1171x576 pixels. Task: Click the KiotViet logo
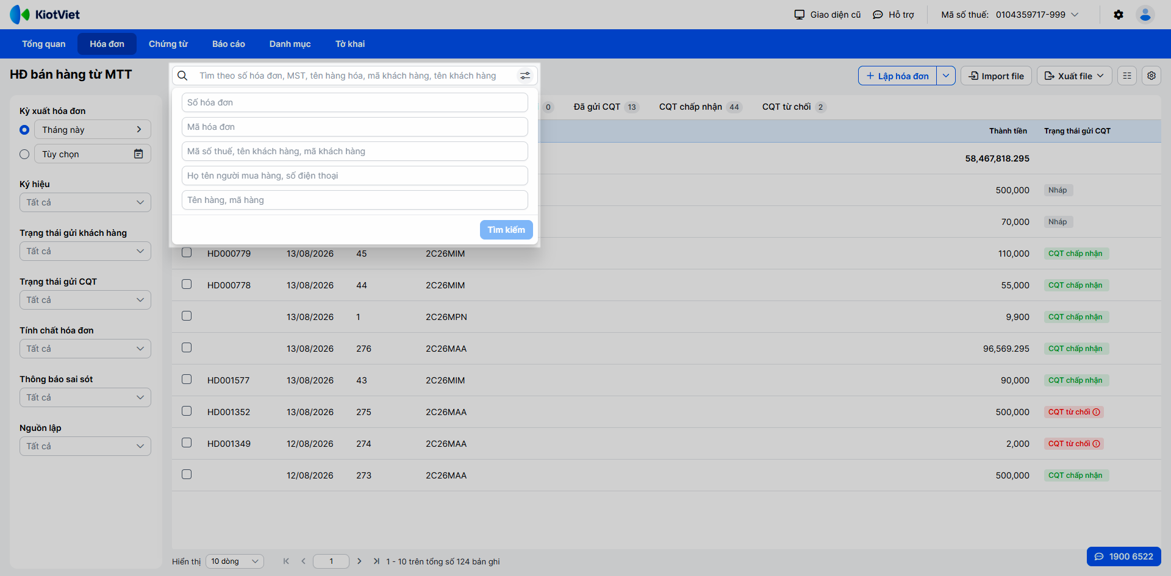45,15
